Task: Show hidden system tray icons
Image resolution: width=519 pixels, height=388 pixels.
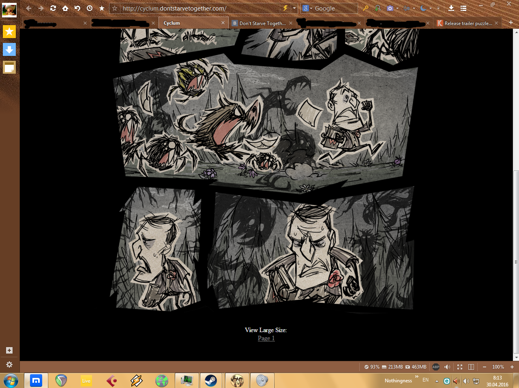Action: tap(437, 381)
